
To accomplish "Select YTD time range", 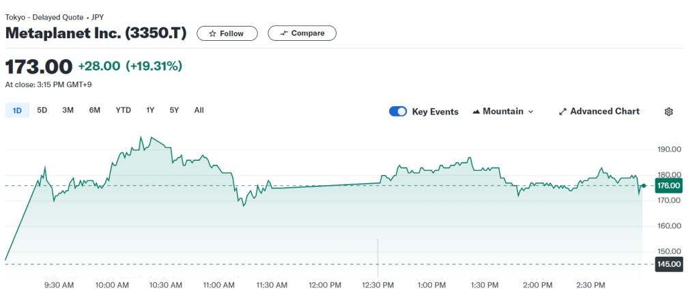I will 123,110.
